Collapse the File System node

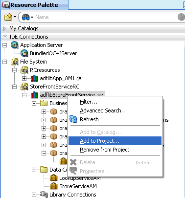tap(5, 62)
